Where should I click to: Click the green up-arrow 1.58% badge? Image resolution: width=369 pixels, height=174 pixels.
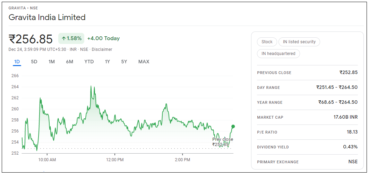tap(71, 38)
